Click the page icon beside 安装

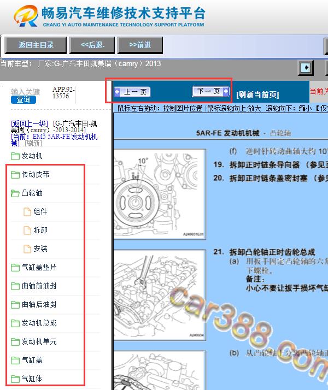click(27, 249)
